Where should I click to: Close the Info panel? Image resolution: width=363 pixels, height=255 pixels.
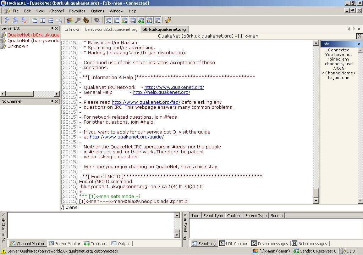(359, 44)
